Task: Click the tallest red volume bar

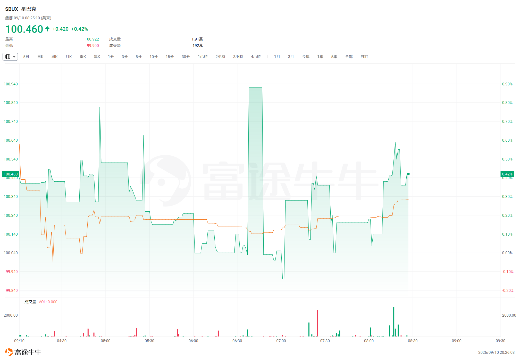Action: pos(318,323)
